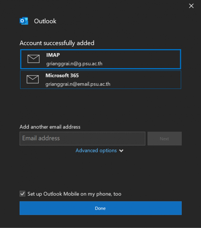The height and width of the screenshot is (228, 201).
Task: Click the Outlook title text
Action: [45, 21]
